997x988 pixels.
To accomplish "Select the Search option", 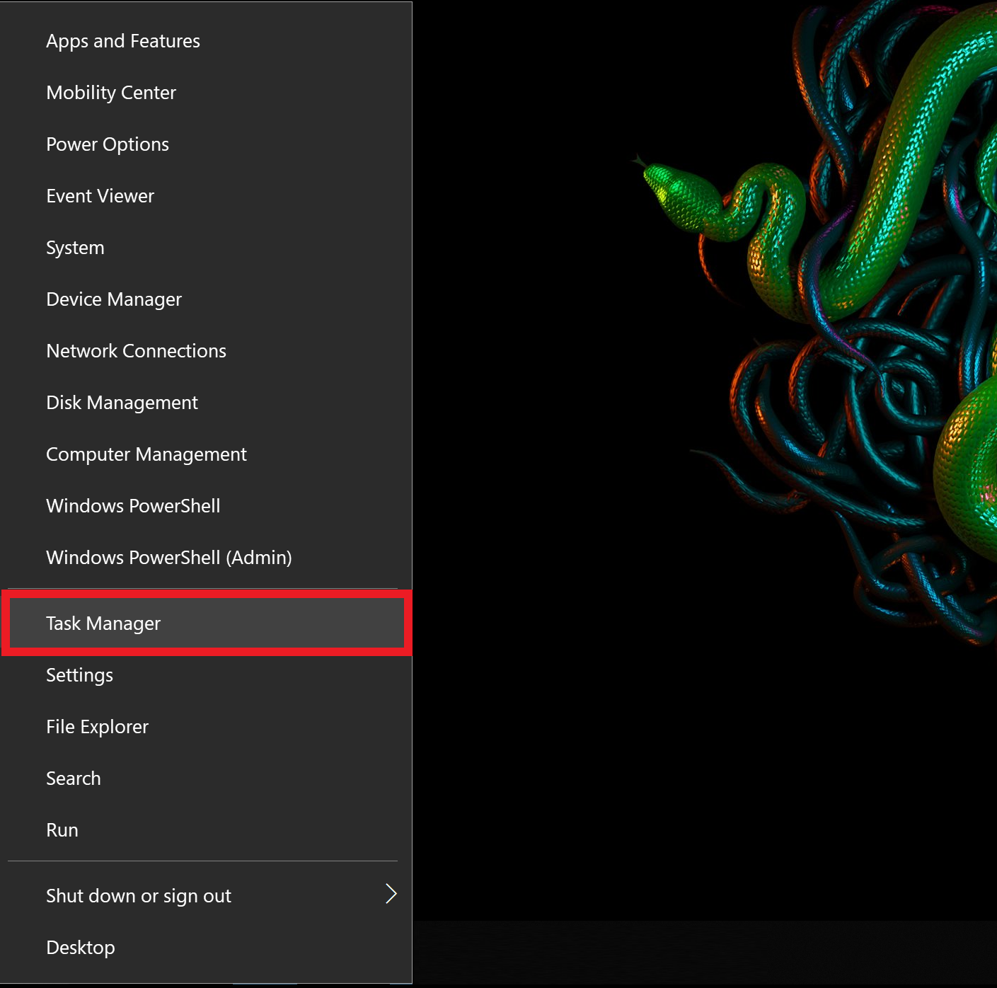I will pos(73,778).
